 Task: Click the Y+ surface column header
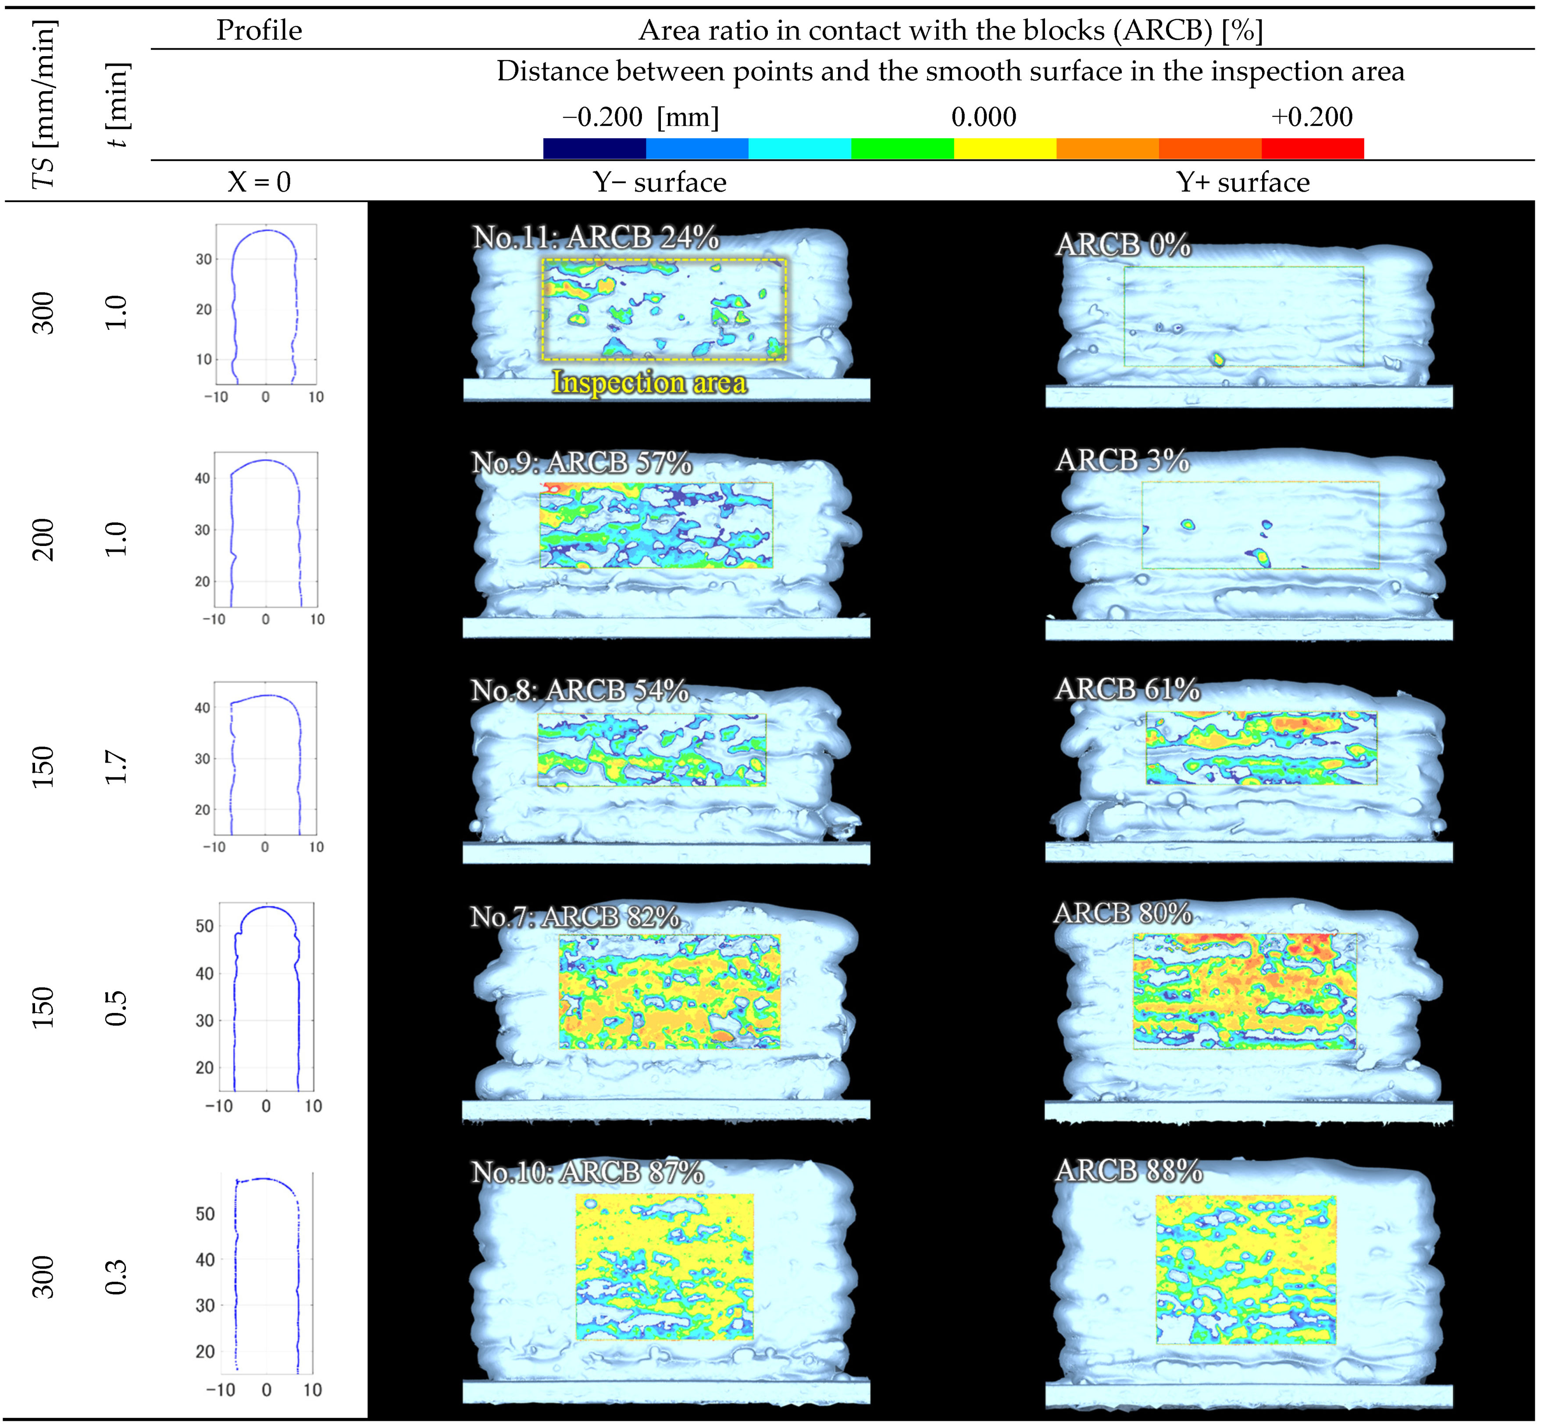(1242, 182)
